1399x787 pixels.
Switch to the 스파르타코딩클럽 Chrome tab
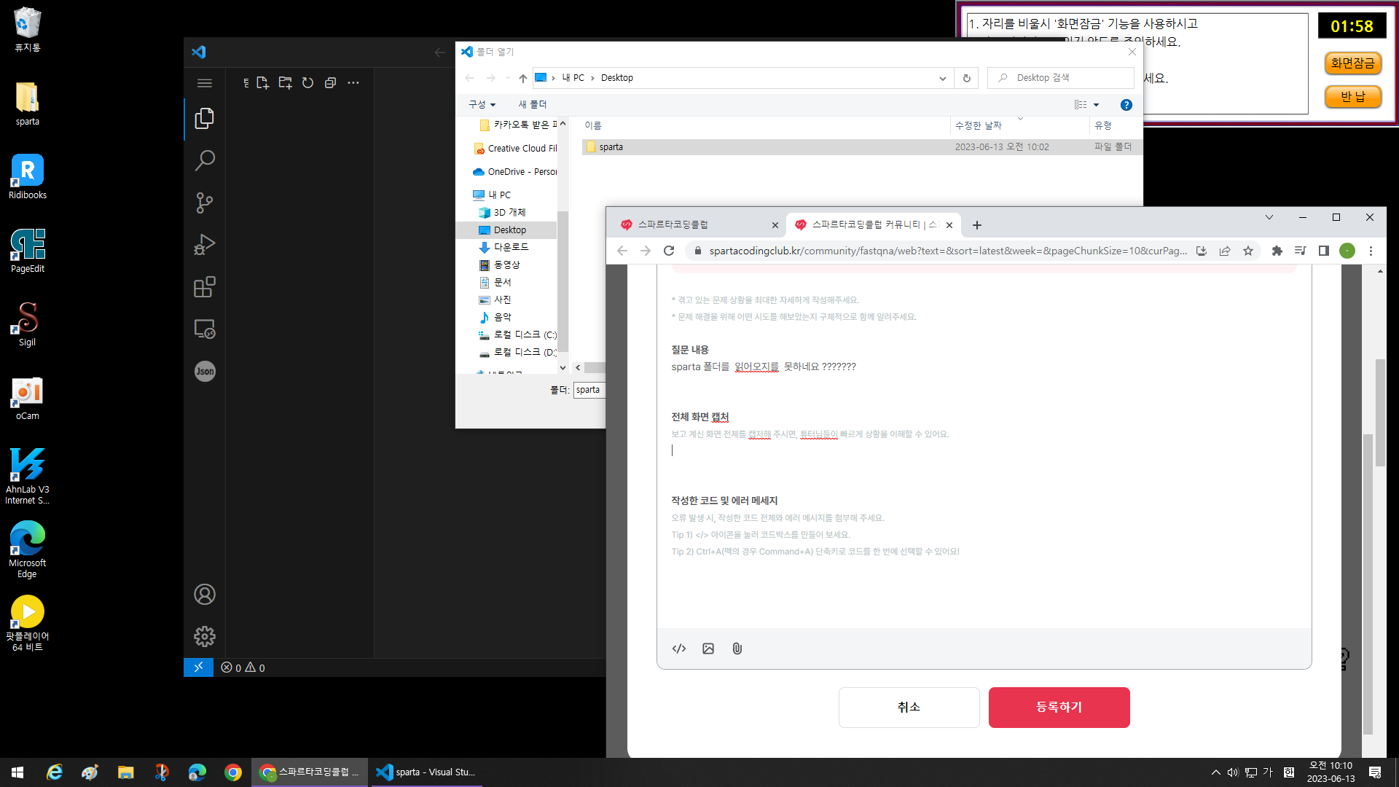pyautogui.click(x=693, y=225)
